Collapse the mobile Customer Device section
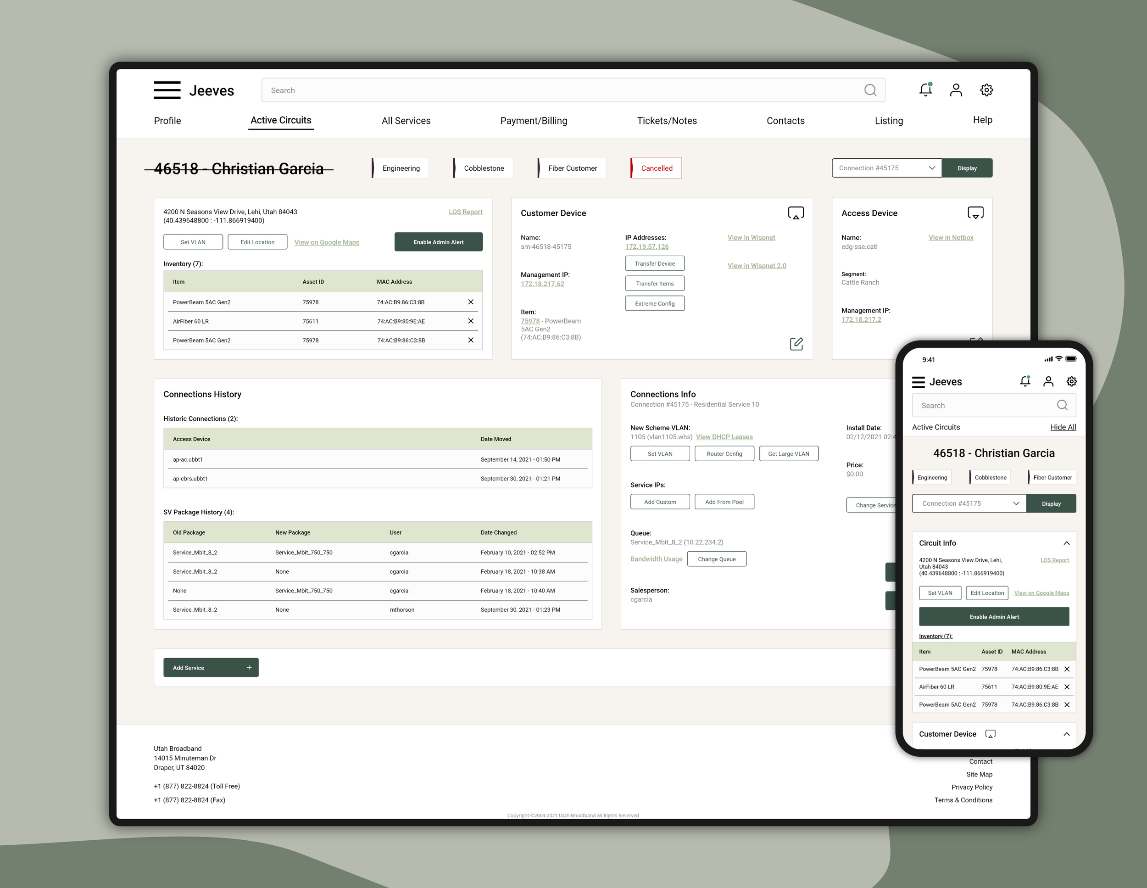Screen dimensions: 1147x888 coord(1066,734)
